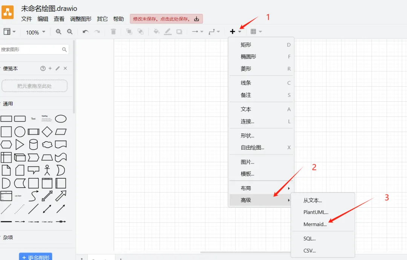Select the cube shape in palette
Image resolution: width=407 pixels, height=260 pixels.
[20, 157]
